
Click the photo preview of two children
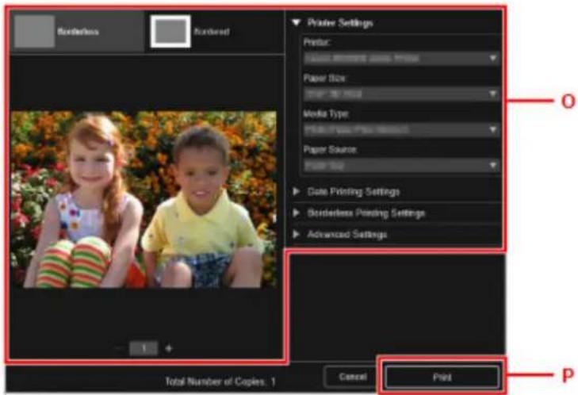tap(144, 200)
